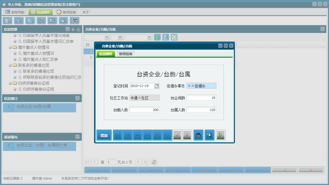The width and height of the screenshot is (329, 185).
Task: Click the orange minus in bottom navigator bar
Action: pyautogui.click(x=231, y=170)
